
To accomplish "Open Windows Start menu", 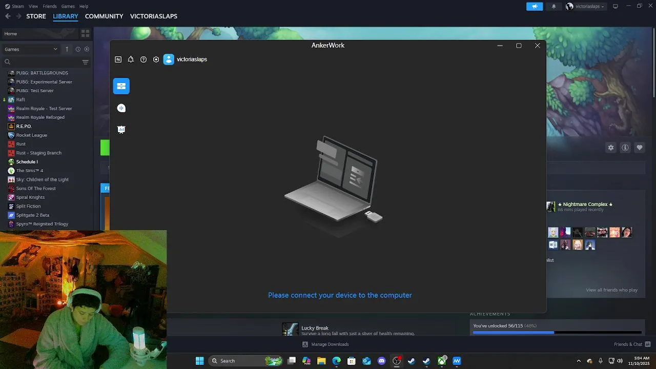I will point(200,361).
